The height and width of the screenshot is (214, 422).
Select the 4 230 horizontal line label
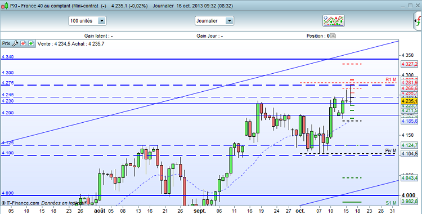[7, 101]
